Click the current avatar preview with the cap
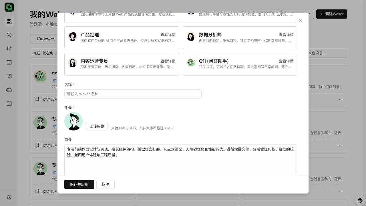This screenshot has height=206, width=366. (x=73, y=121)
